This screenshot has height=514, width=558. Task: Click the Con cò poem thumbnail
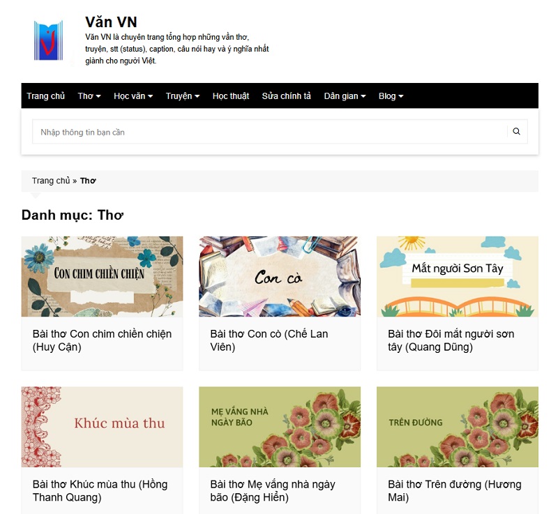point(279,276)
